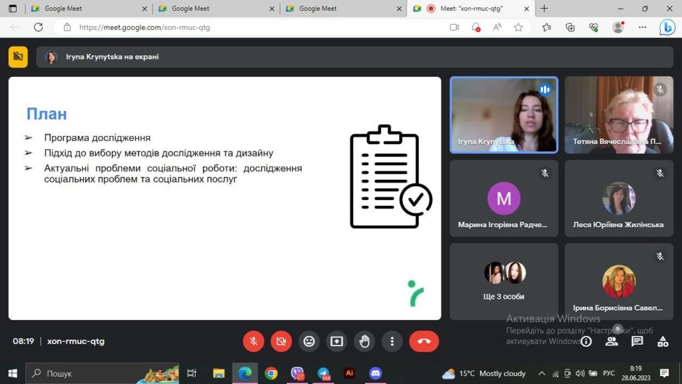Show the participants people panel
This screenshot has height=384, width=682.
(611, 341)
